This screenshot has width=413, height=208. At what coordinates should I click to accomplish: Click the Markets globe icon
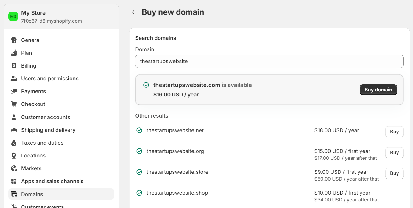pyautogui.click(x=14, y=168)
